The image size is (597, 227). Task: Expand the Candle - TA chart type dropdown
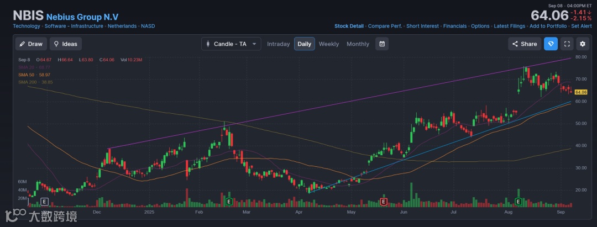(231, 44)
